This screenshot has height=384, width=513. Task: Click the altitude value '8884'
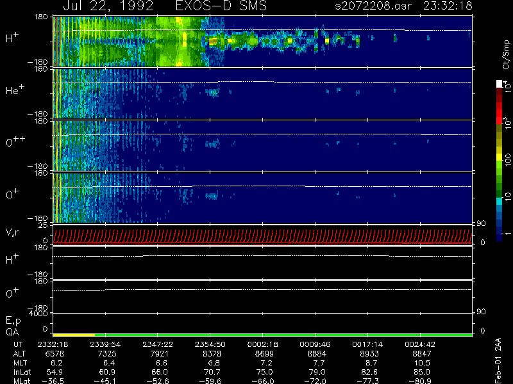pos(317,354)
